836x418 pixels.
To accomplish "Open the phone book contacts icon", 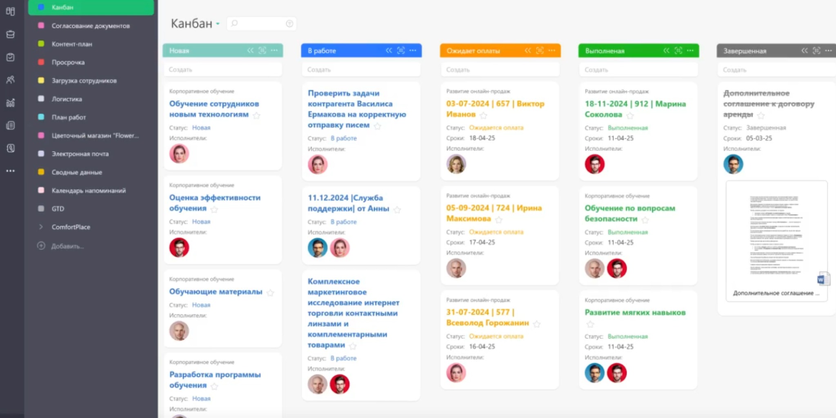I will click(11, 148).
